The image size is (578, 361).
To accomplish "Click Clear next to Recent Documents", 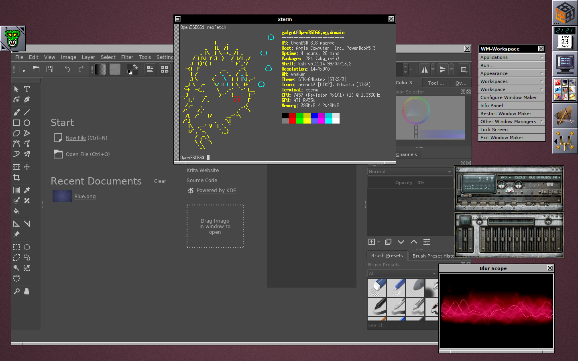I will click(160, 181).
